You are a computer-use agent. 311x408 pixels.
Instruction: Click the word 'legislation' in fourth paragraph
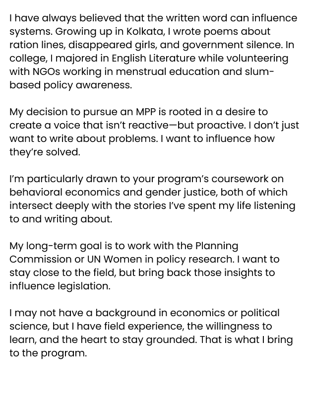point(84,286)
